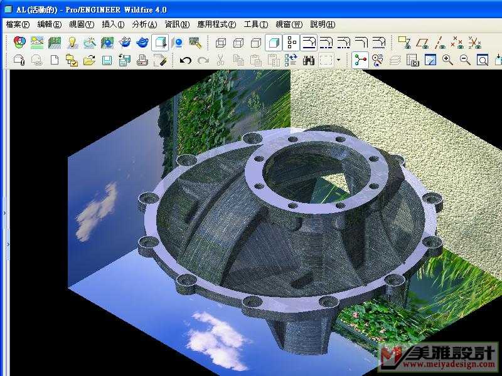The image size is (502, 376).
Task: Open the 視圖(V) menu
Action: 82,24
